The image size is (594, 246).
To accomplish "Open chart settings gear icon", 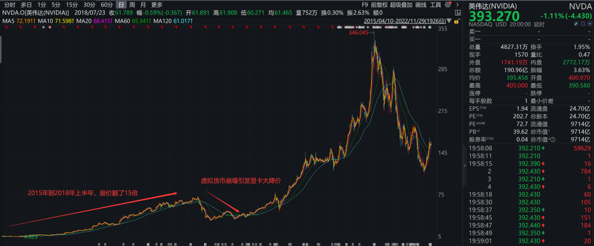I will (448, 4).
